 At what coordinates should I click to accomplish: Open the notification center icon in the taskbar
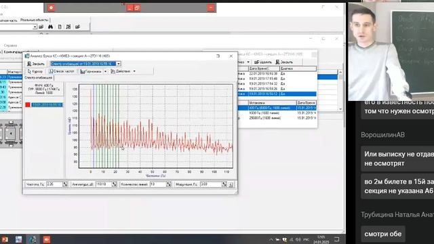pos(336,239)
